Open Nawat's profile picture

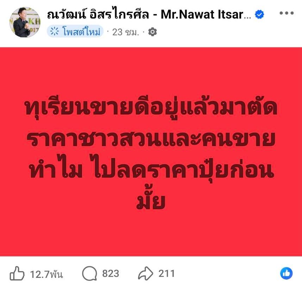pos(25,22)
